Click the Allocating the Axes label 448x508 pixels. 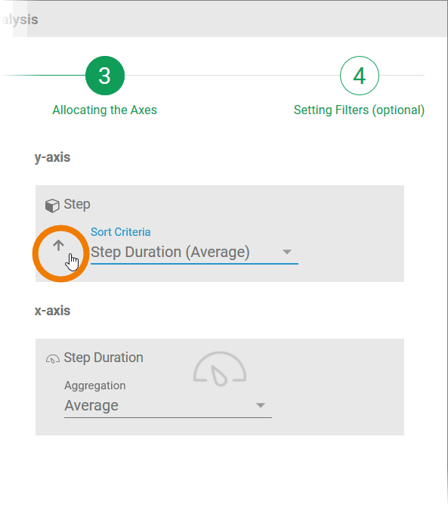coord(104,110)
